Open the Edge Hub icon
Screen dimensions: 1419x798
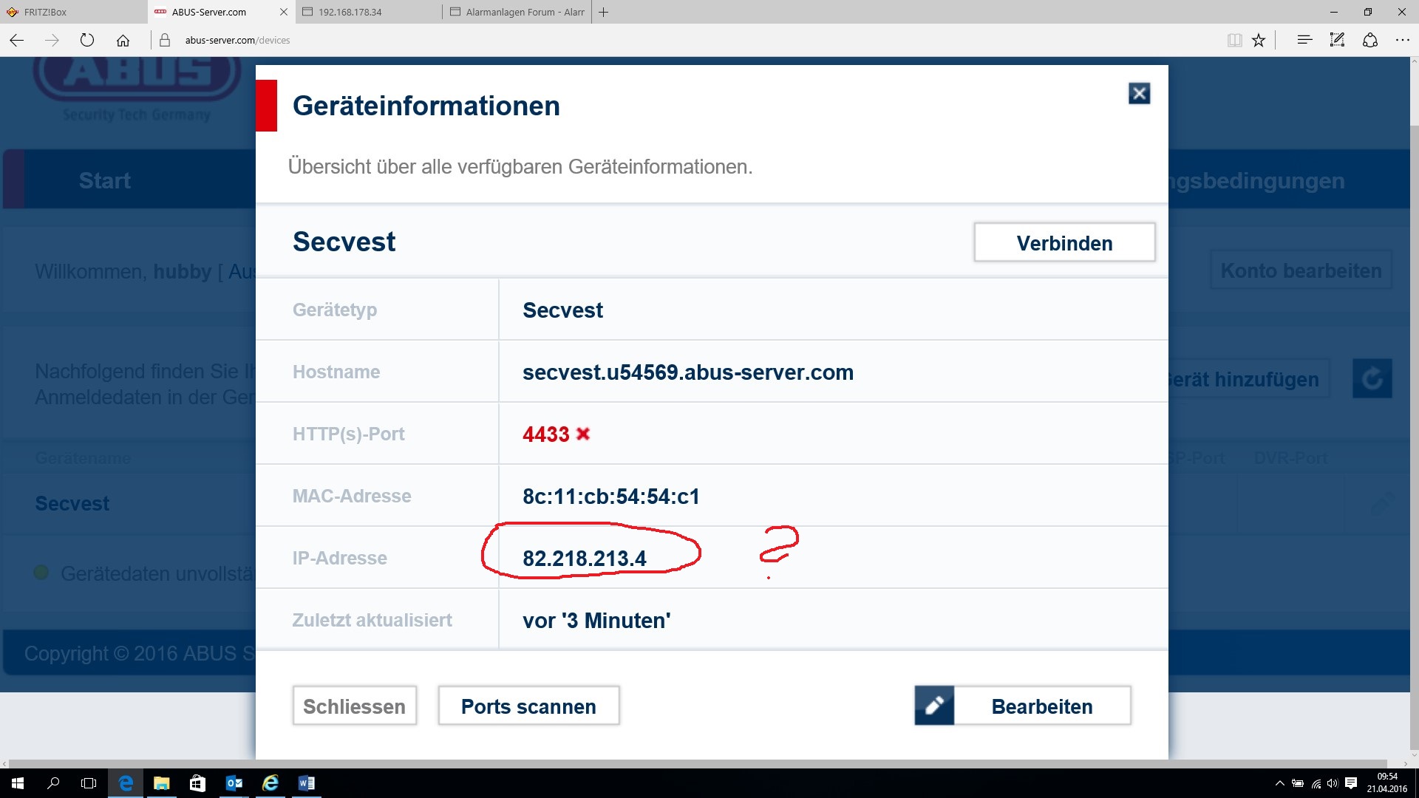pos(1304,40)
